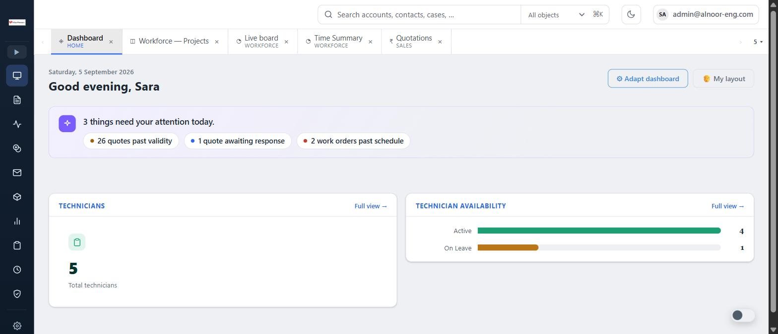Open the clock icon in sidebar
The height and width of the screenshot is (334, 778).
coord(17,270)
